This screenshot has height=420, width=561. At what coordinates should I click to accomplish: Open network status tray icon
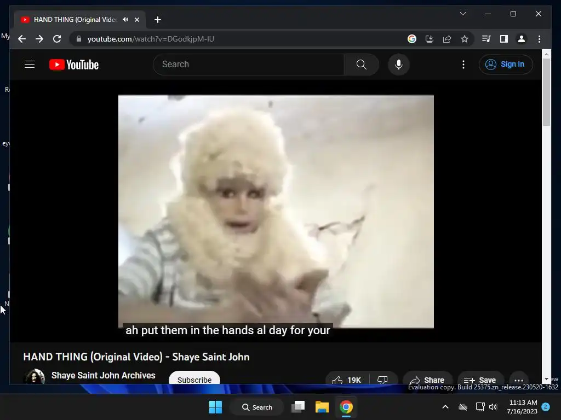[x=480, y=407]
